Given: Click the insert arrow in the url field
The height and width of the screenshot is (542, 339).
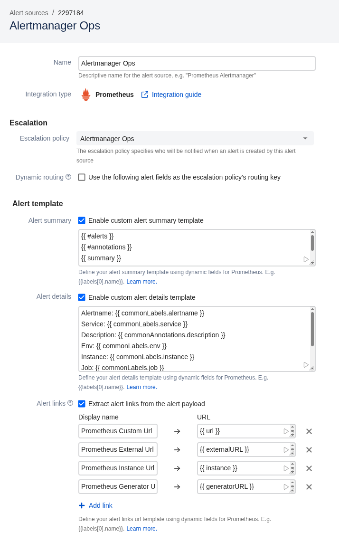Looking at the screenshot, I should click(286, 431).
